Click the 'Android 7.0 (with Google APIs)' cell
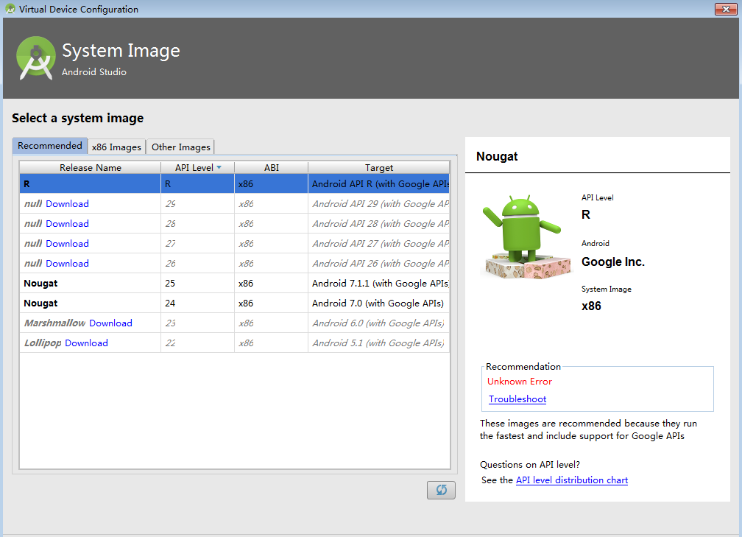Image resolution: width=742 pixels, height=537 pixels. [378, 303]
